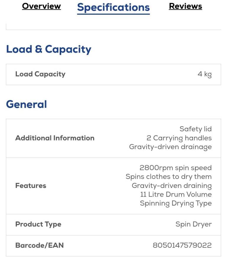The image size is (227, 267).
Task: Select the Load Capacity row label
Action: [x=40, y=74]
